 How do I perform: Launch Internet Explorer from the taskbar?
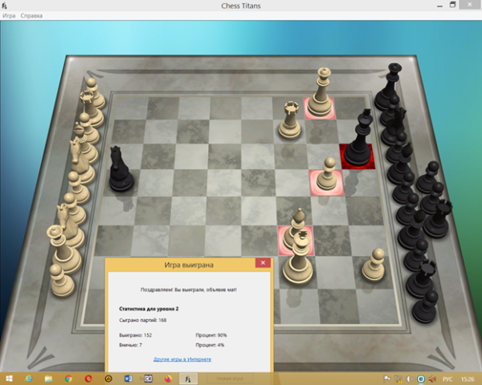(29, 377)
